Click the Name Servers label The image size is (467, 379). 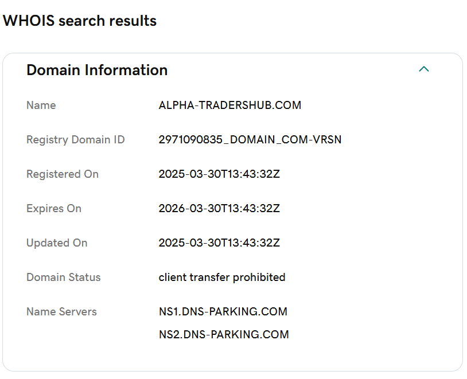click(x=61, y=312)
